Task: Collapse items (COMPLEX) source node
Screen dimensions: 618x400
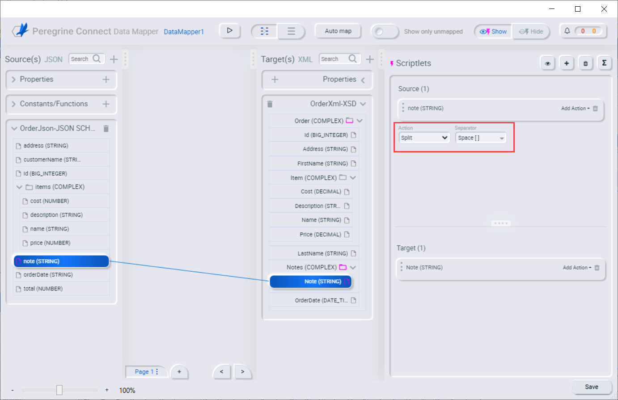Action: pyautogui.click(x=19, y=187)
